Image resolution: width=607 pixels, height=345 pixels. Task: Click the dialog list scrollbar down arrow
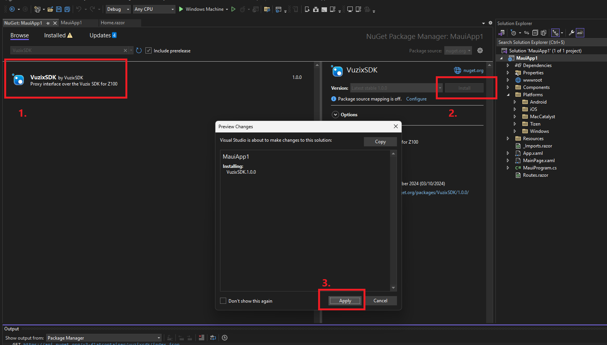[393, 288]
